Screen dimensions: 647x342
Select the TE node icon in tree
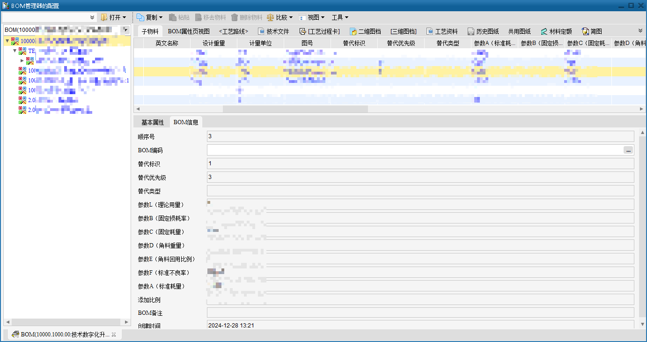click(x=22, y=51)
